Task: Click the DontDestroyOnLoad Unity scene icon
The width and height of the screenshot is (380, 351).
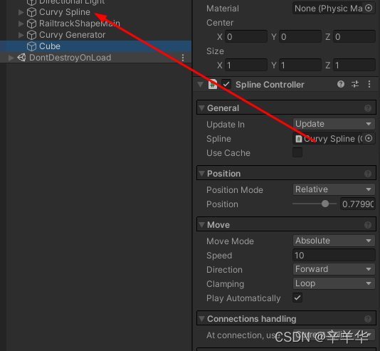Action: [21, 58]
